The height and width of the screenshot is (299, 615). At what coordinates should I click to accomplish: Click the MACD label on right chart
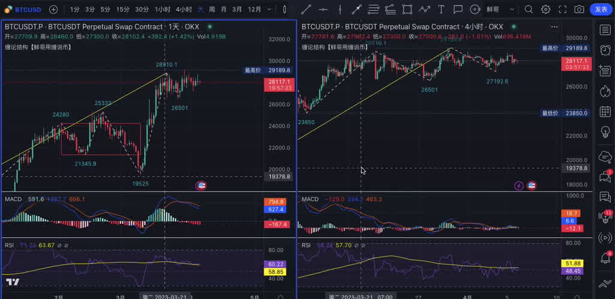tap(310, 199)
